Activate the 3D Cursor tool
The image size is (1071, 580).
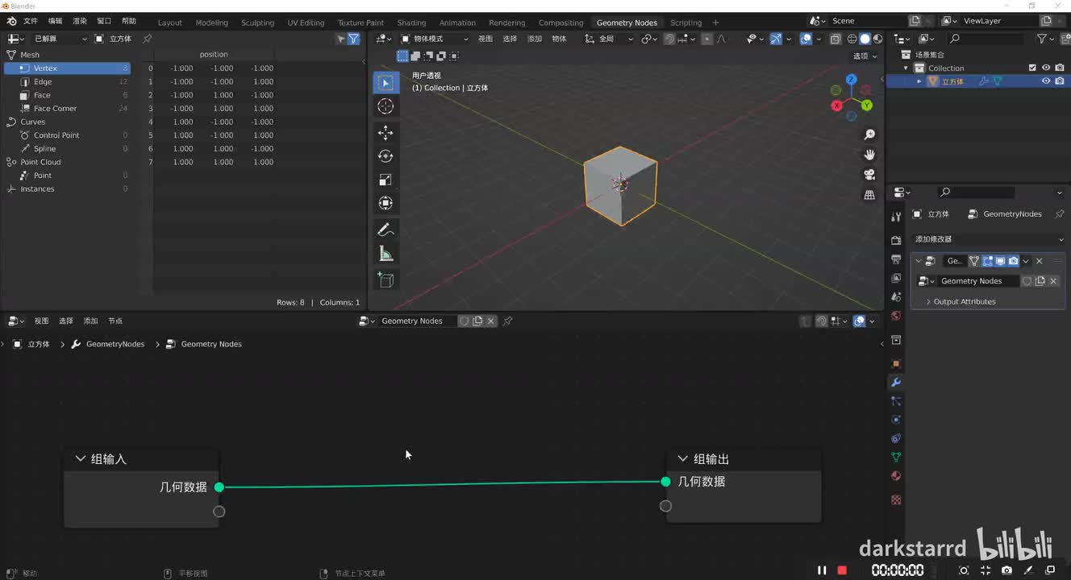[385, 106]
